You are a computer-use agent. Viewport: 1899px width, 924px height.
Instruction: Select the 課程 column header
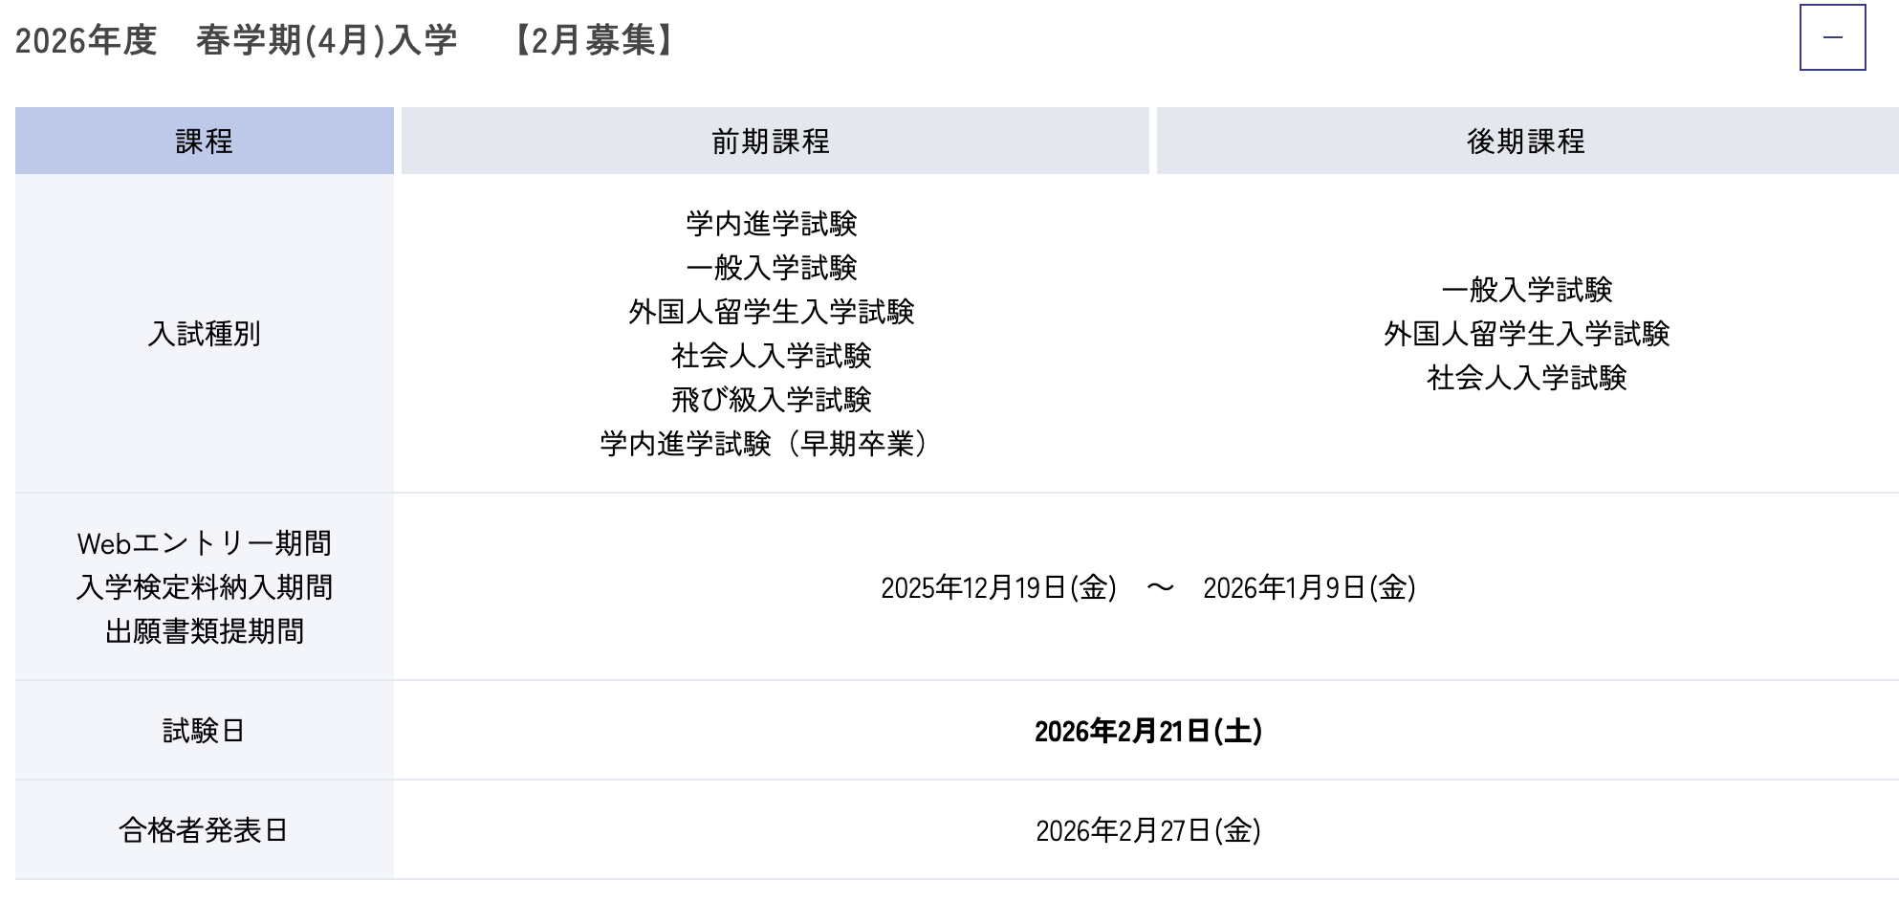pos(204,142)
